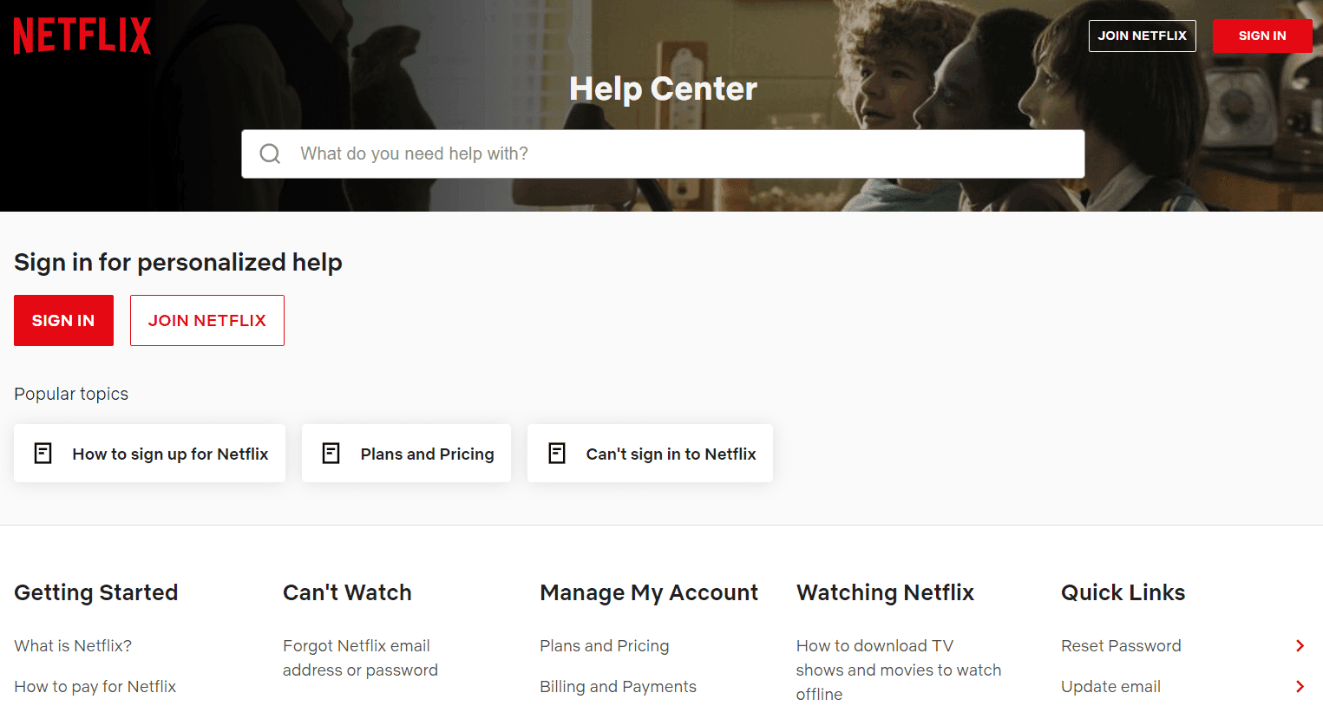Focus the help search field

coord(663,154)
